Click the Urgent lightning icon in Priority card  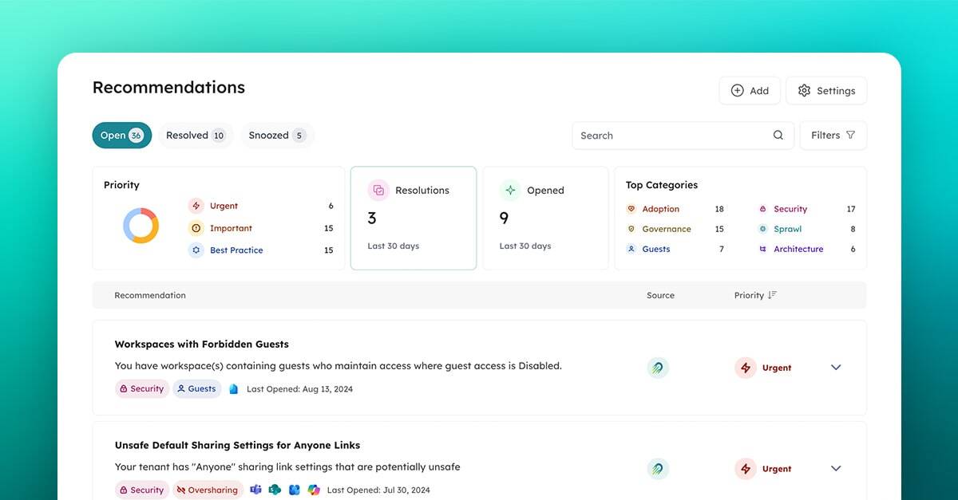click(196, 206)
